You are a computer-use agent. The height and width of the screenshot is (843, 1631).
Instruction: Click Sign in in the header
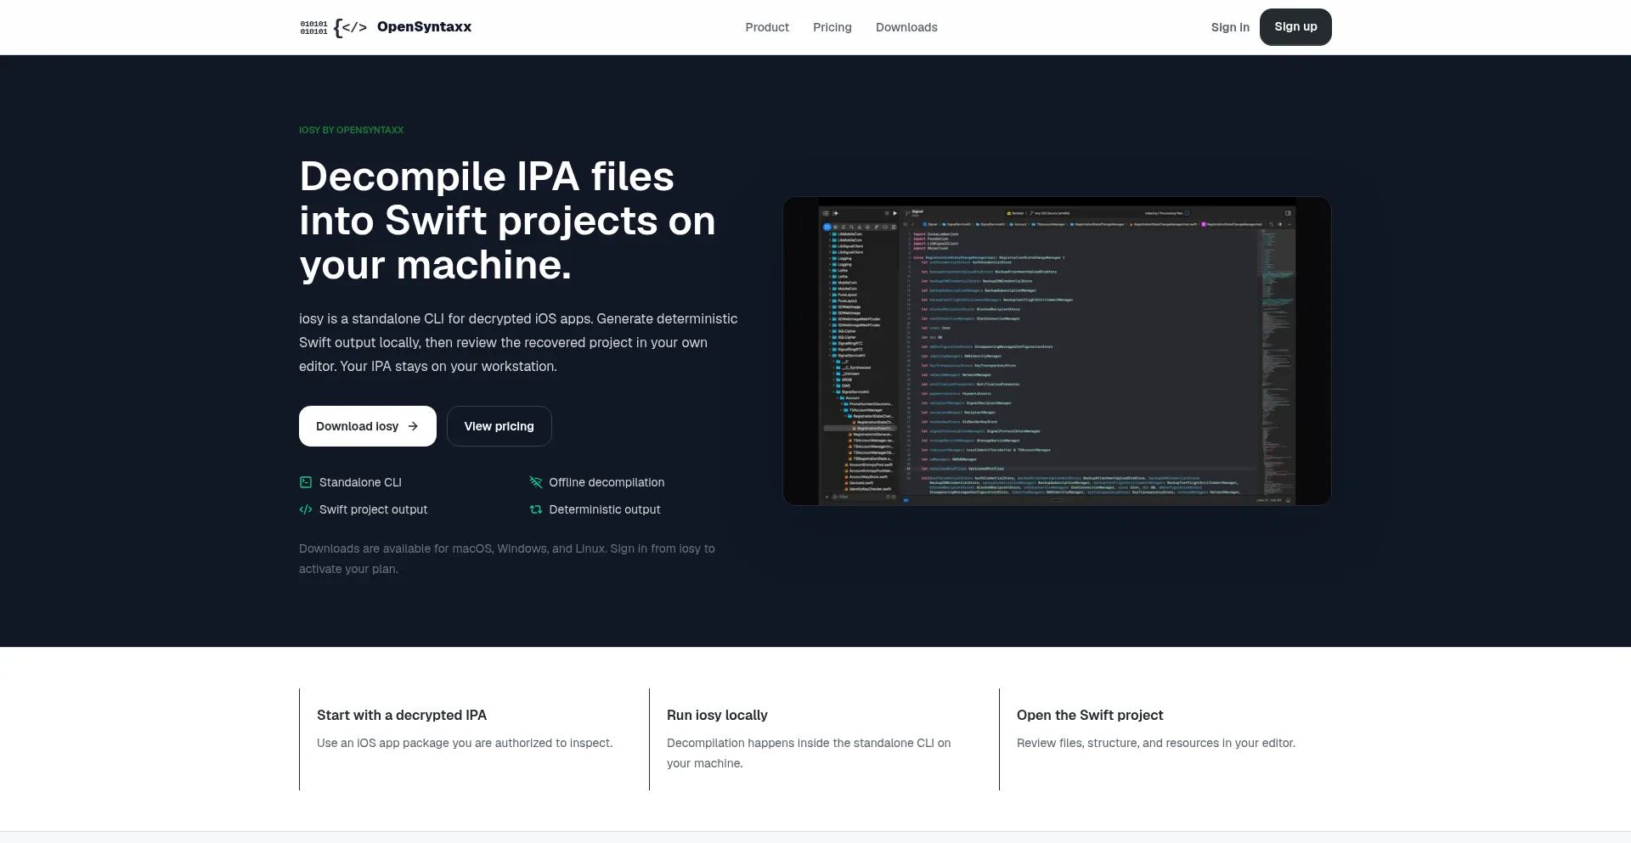click(1230, 27)
